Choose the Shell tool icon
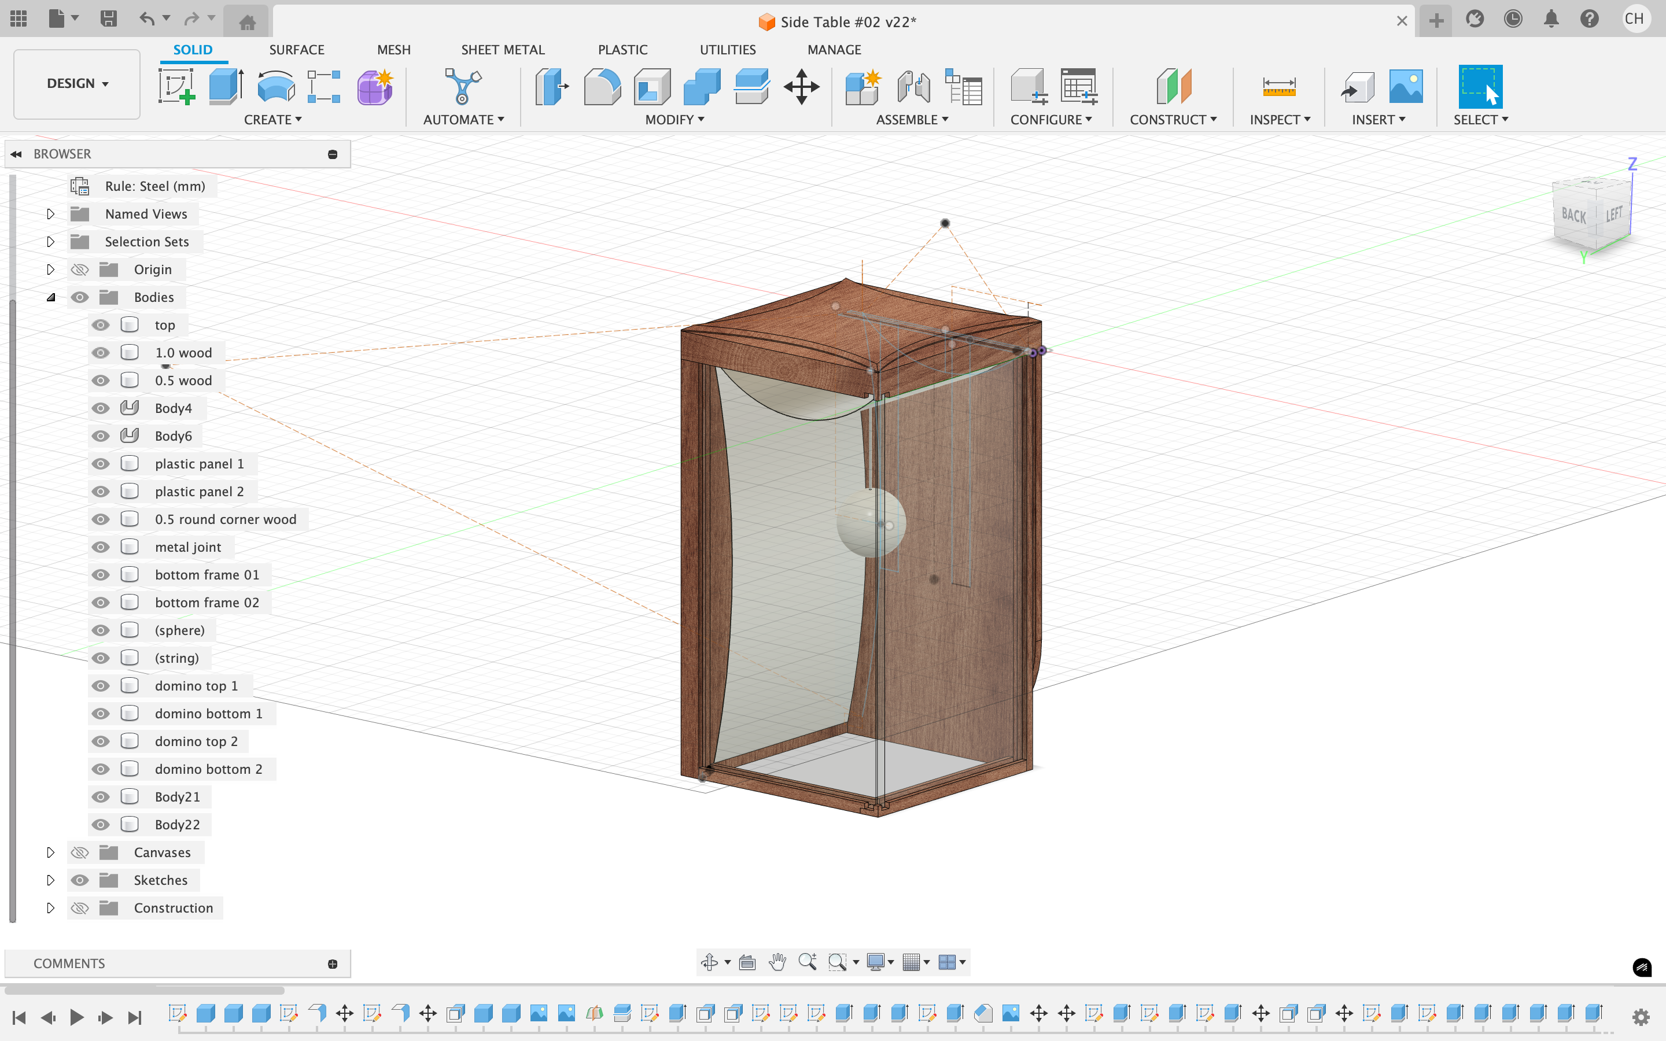Image resolution: width=1666 pixels, height=1041 pixels. tap(652, 87)
